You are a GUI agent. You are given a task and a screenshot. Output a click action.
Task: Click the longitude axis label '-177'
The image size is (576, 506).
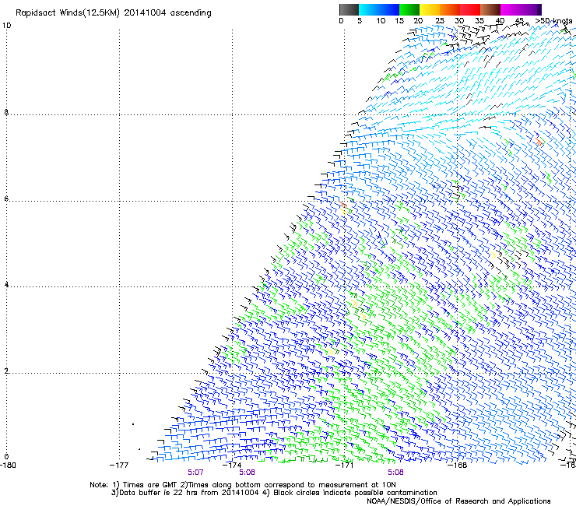[x=119, y=466]
